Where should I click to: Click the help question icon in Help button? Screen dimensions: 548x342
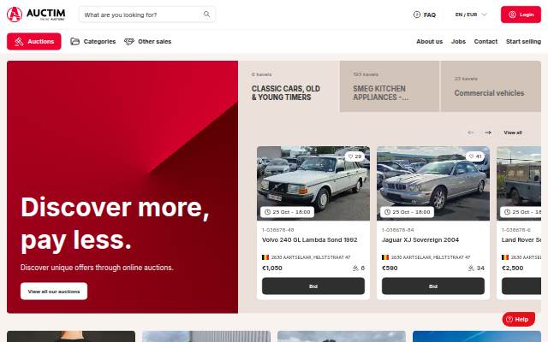point(509,319)
